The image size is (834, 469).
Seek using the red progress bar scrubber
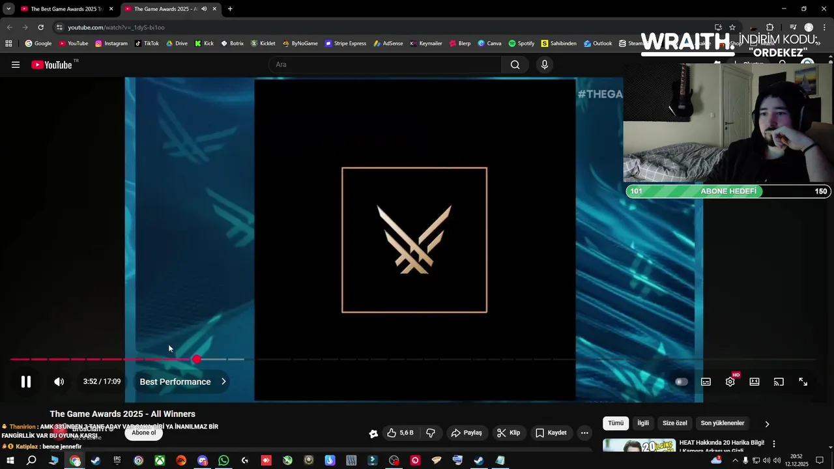196,359
